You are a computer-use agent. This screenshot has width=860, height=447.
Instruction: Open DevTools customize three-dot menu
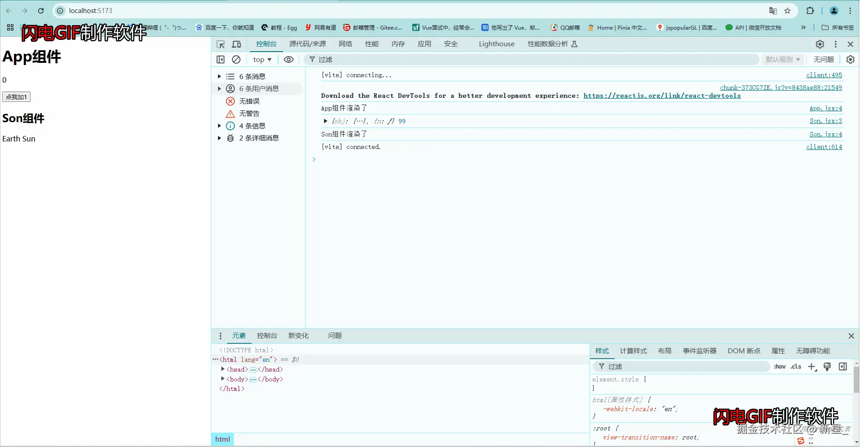click(x=835, y=44)
